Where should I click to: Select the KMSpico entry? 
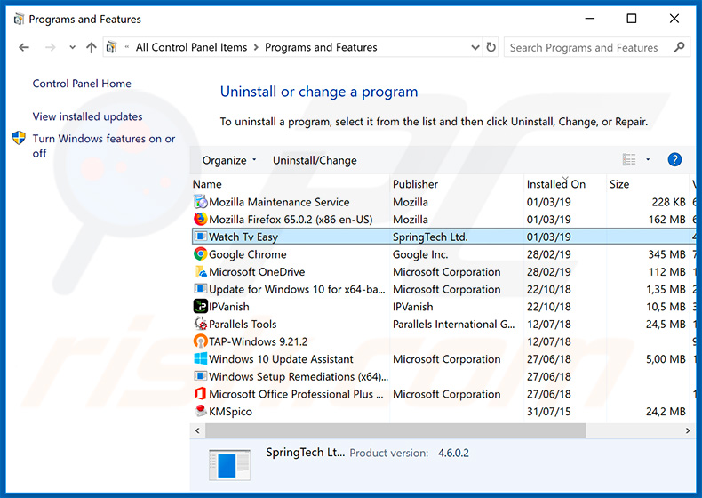[230, 412]
